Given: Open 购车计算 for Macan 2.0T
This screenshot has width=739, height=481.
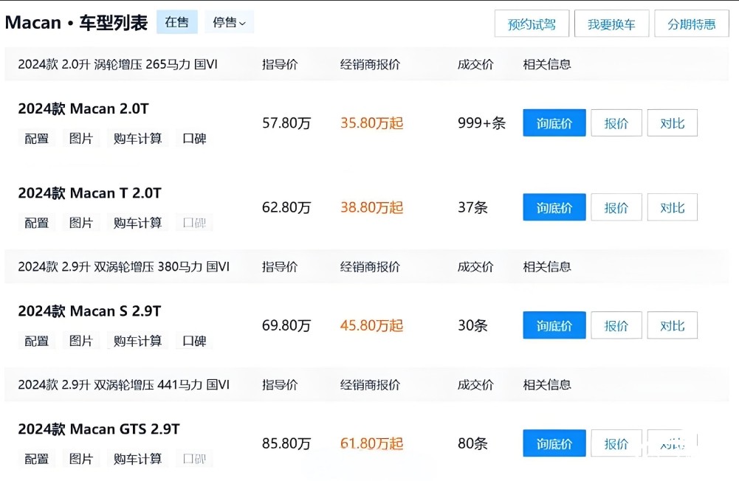Looking at the screenshot, I should click(x=137, y=139).
